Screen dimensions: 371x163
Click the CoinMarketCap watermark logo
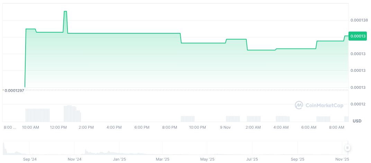tap(319, 105)
